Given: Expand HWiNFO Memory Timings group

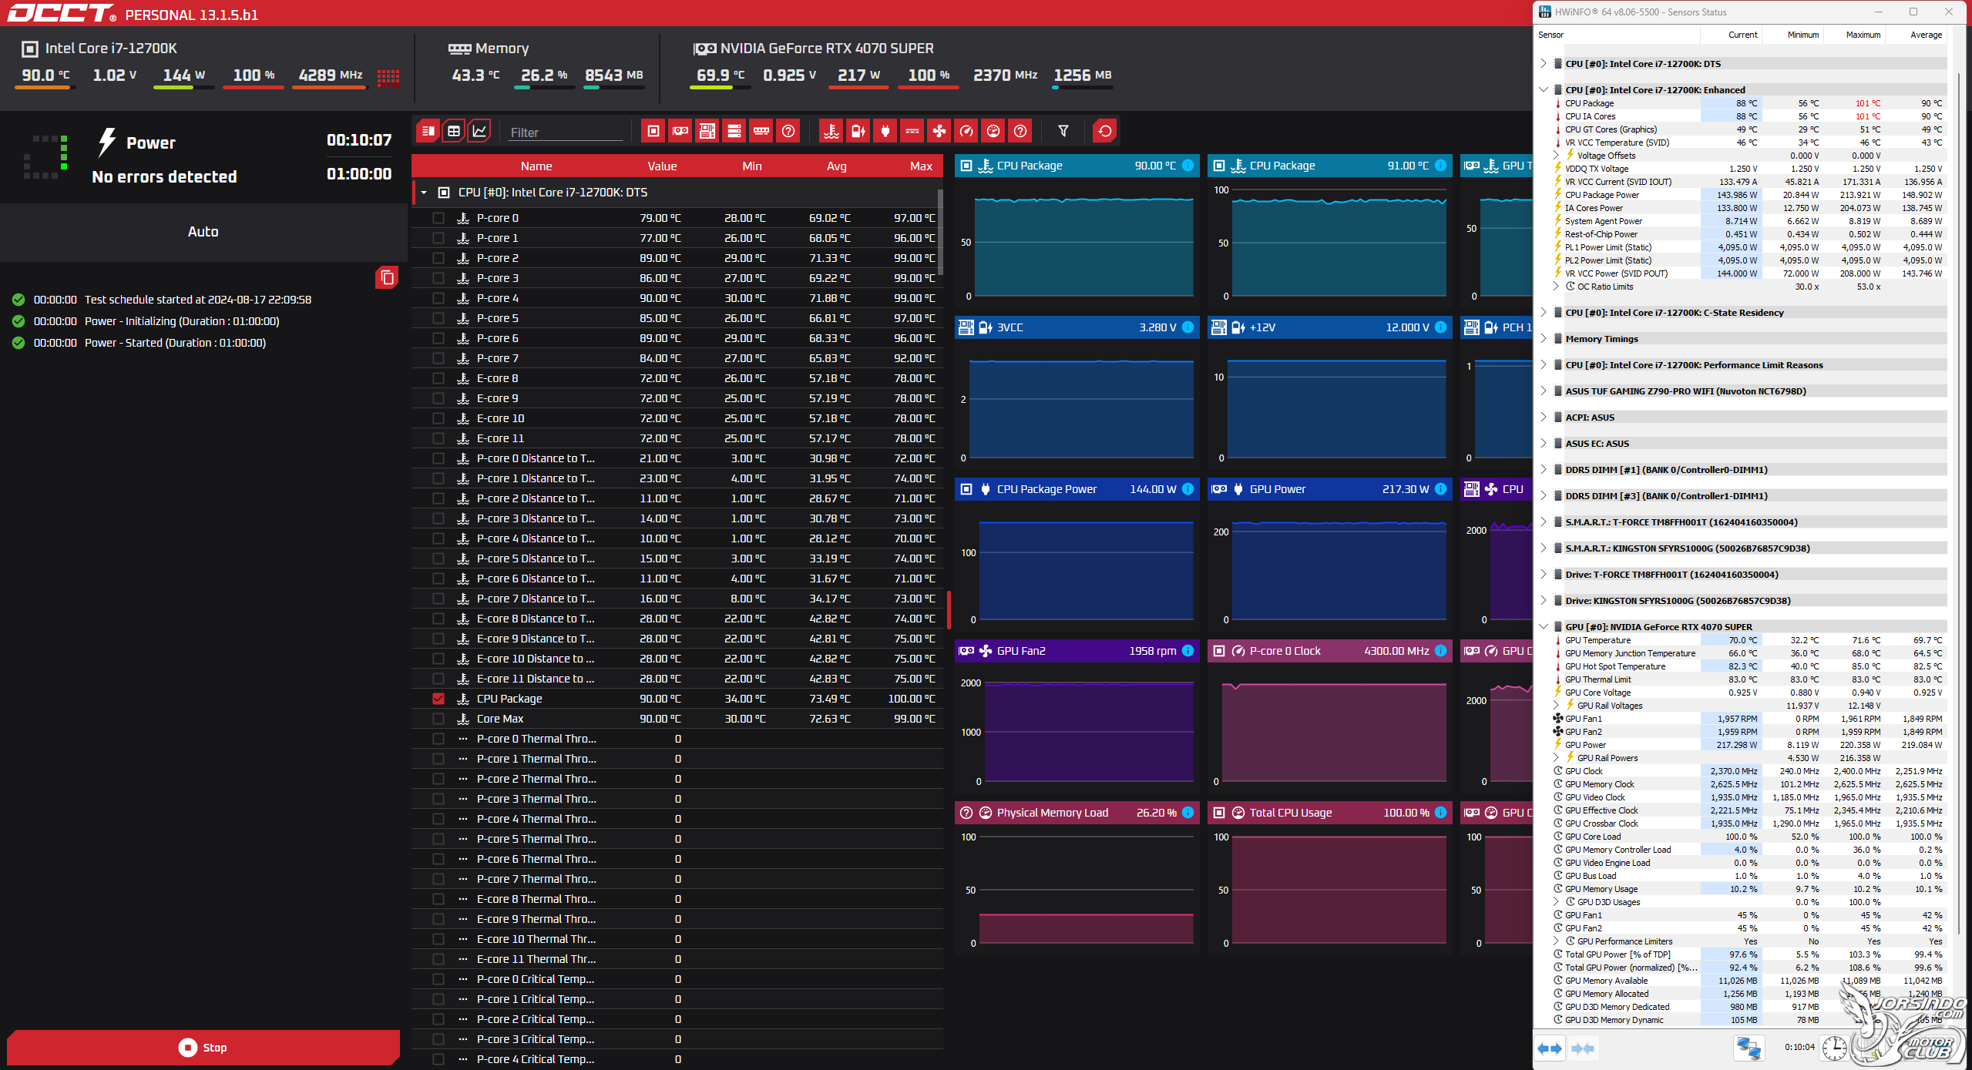Looking at the screenshot, I should [x=1544, y=338].
